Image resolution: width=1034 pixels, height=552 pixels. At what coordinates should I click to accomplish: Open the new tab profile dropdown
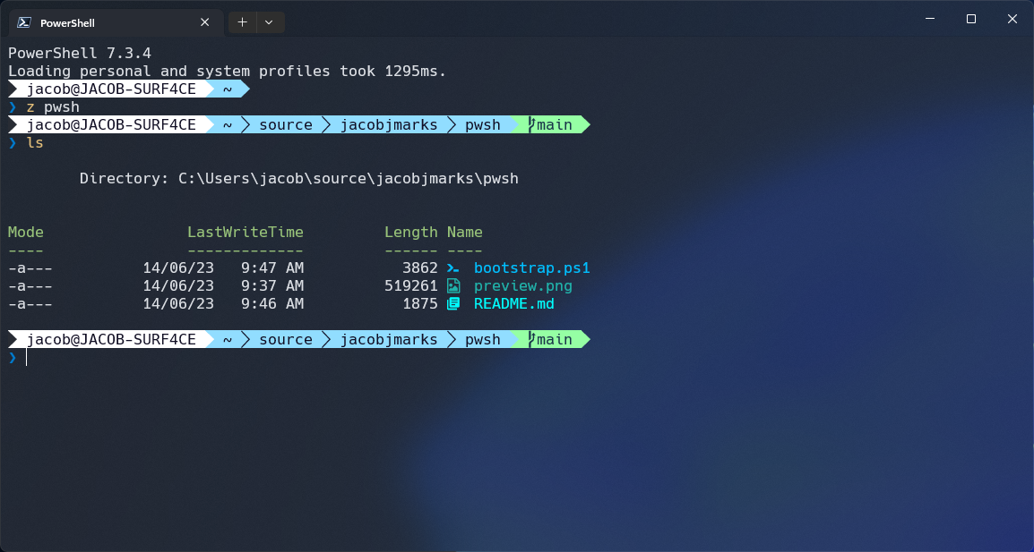[x=269, y=22]
